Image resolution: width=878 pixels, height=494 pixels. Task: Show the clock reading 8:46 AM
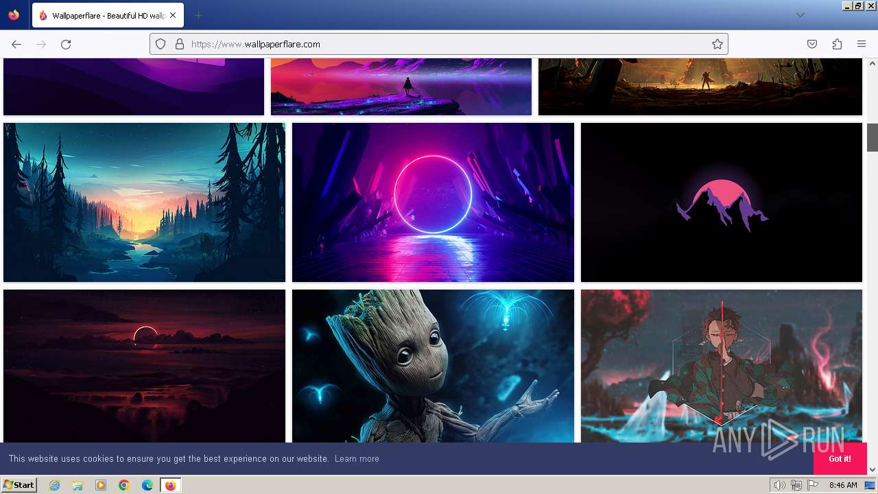(x=843, y=485)
